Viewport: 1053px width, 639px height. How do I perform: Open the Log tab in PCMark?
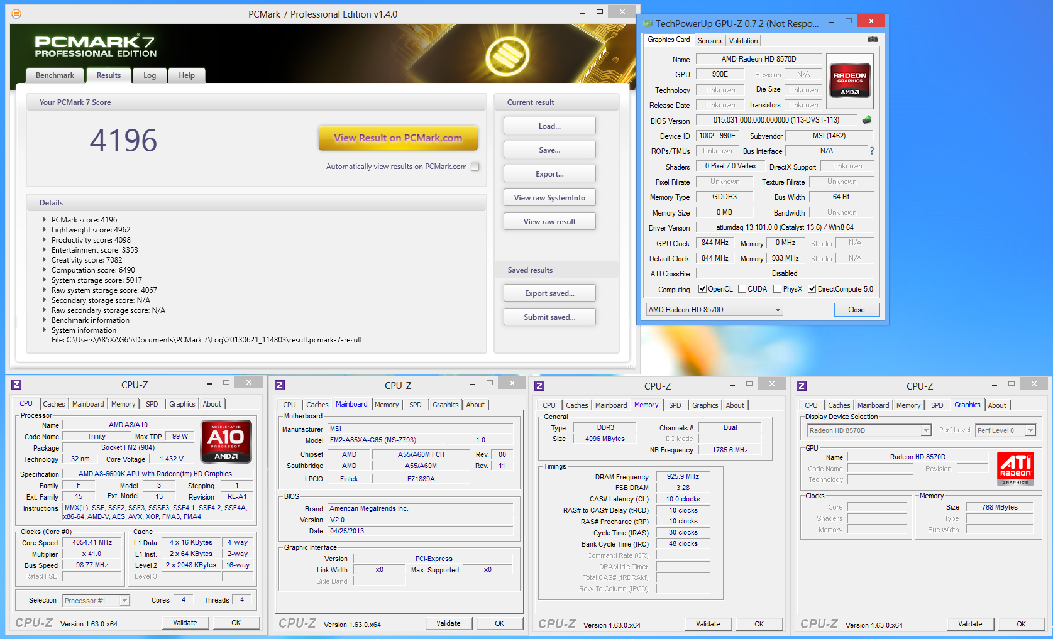(x=150, y=75)
